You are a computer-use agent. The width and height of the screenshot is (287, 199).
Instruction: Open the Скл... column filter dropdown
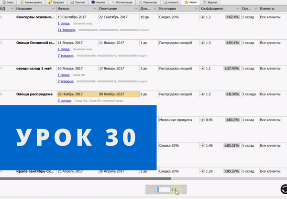pyautogui.click(x=256, y=9)
